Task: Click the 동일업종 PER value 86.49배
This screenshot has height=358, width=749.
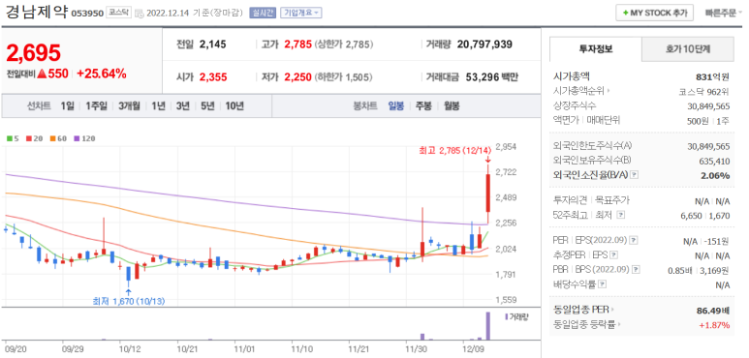Action: coord(713,311)
